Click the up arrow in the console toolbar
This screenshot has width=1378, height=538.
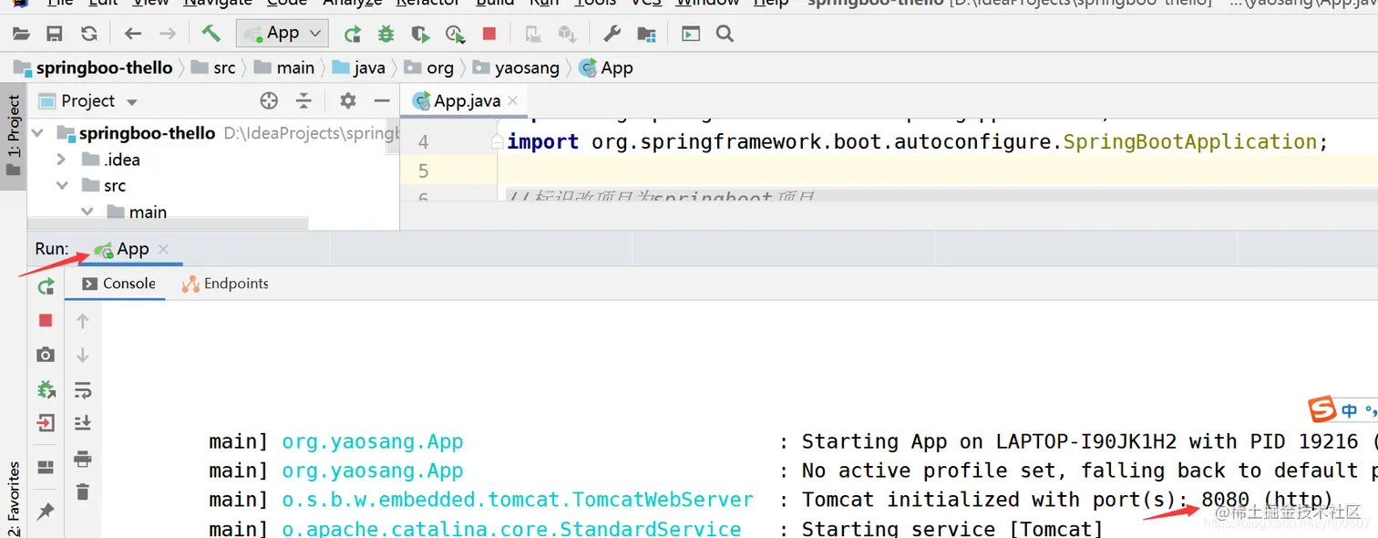(x=83, y=321)
